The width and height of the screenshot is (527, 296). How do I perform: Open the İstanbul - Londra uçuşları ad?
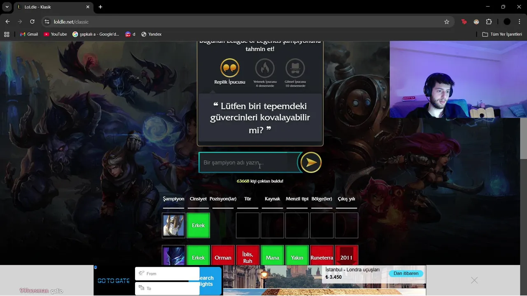(352, 270)
